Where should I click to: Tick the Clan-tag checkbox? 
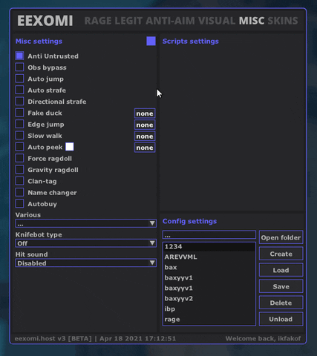tap(19, 181)
